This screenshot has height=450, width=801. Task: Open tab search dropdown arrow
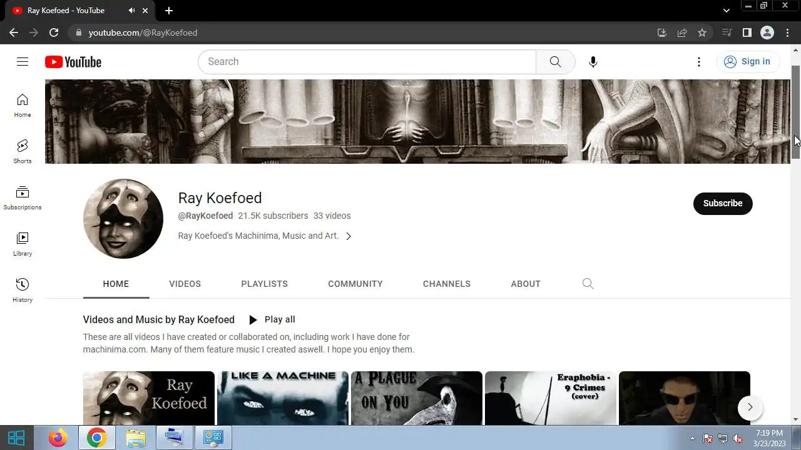coord(726,11)
